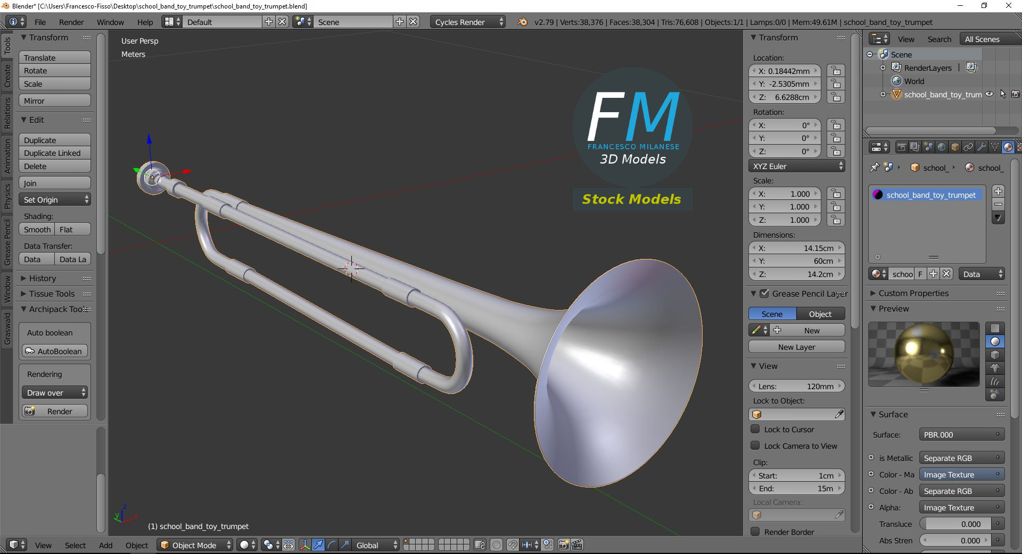
Task: Select the scale manipulator icon
Action: [345, 545]
